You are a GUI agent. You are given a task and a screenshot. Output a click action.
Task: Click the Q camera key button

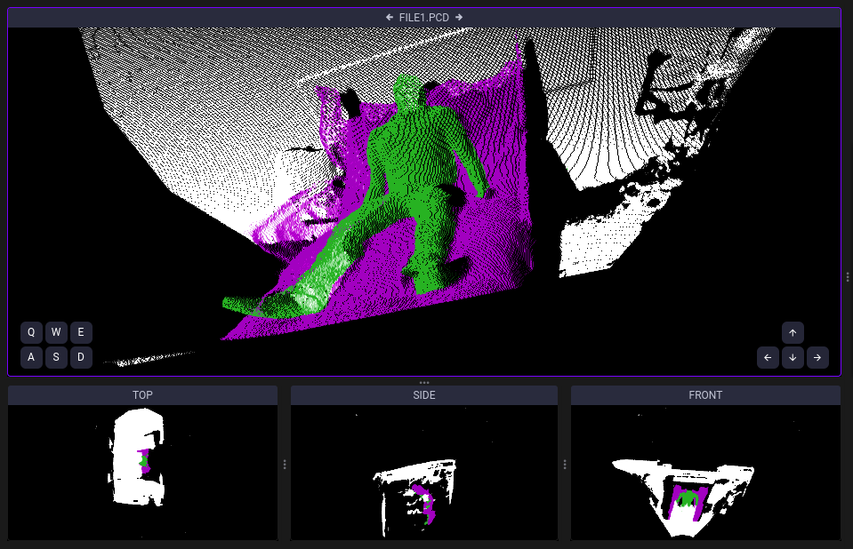31,332
